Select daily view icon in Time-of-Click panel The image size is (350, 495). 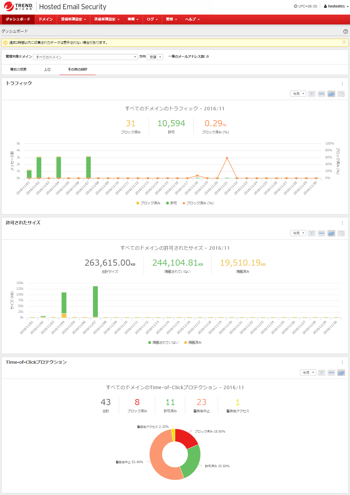coord(322,373)
